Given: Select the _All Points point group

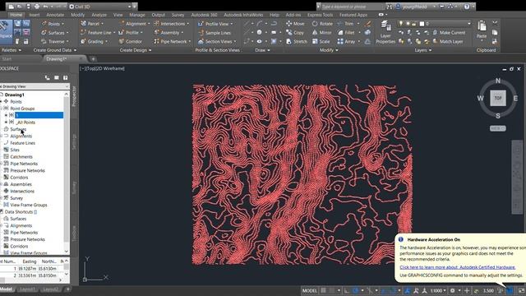Looking at the screenshot, I should [x=25, y=123].
